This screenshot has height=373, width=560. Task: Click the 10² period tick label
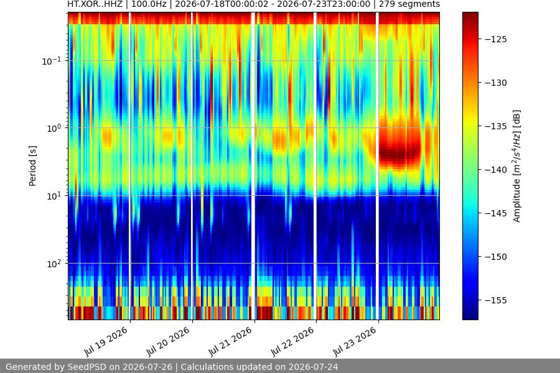[54, 264]
